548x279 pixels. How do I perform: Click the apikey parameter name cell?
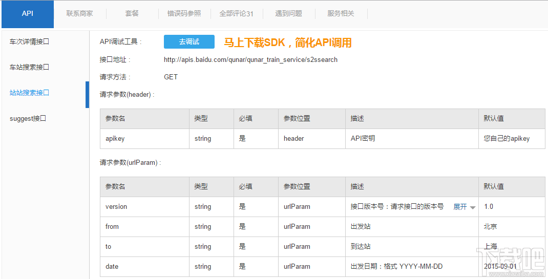point(115,139)
